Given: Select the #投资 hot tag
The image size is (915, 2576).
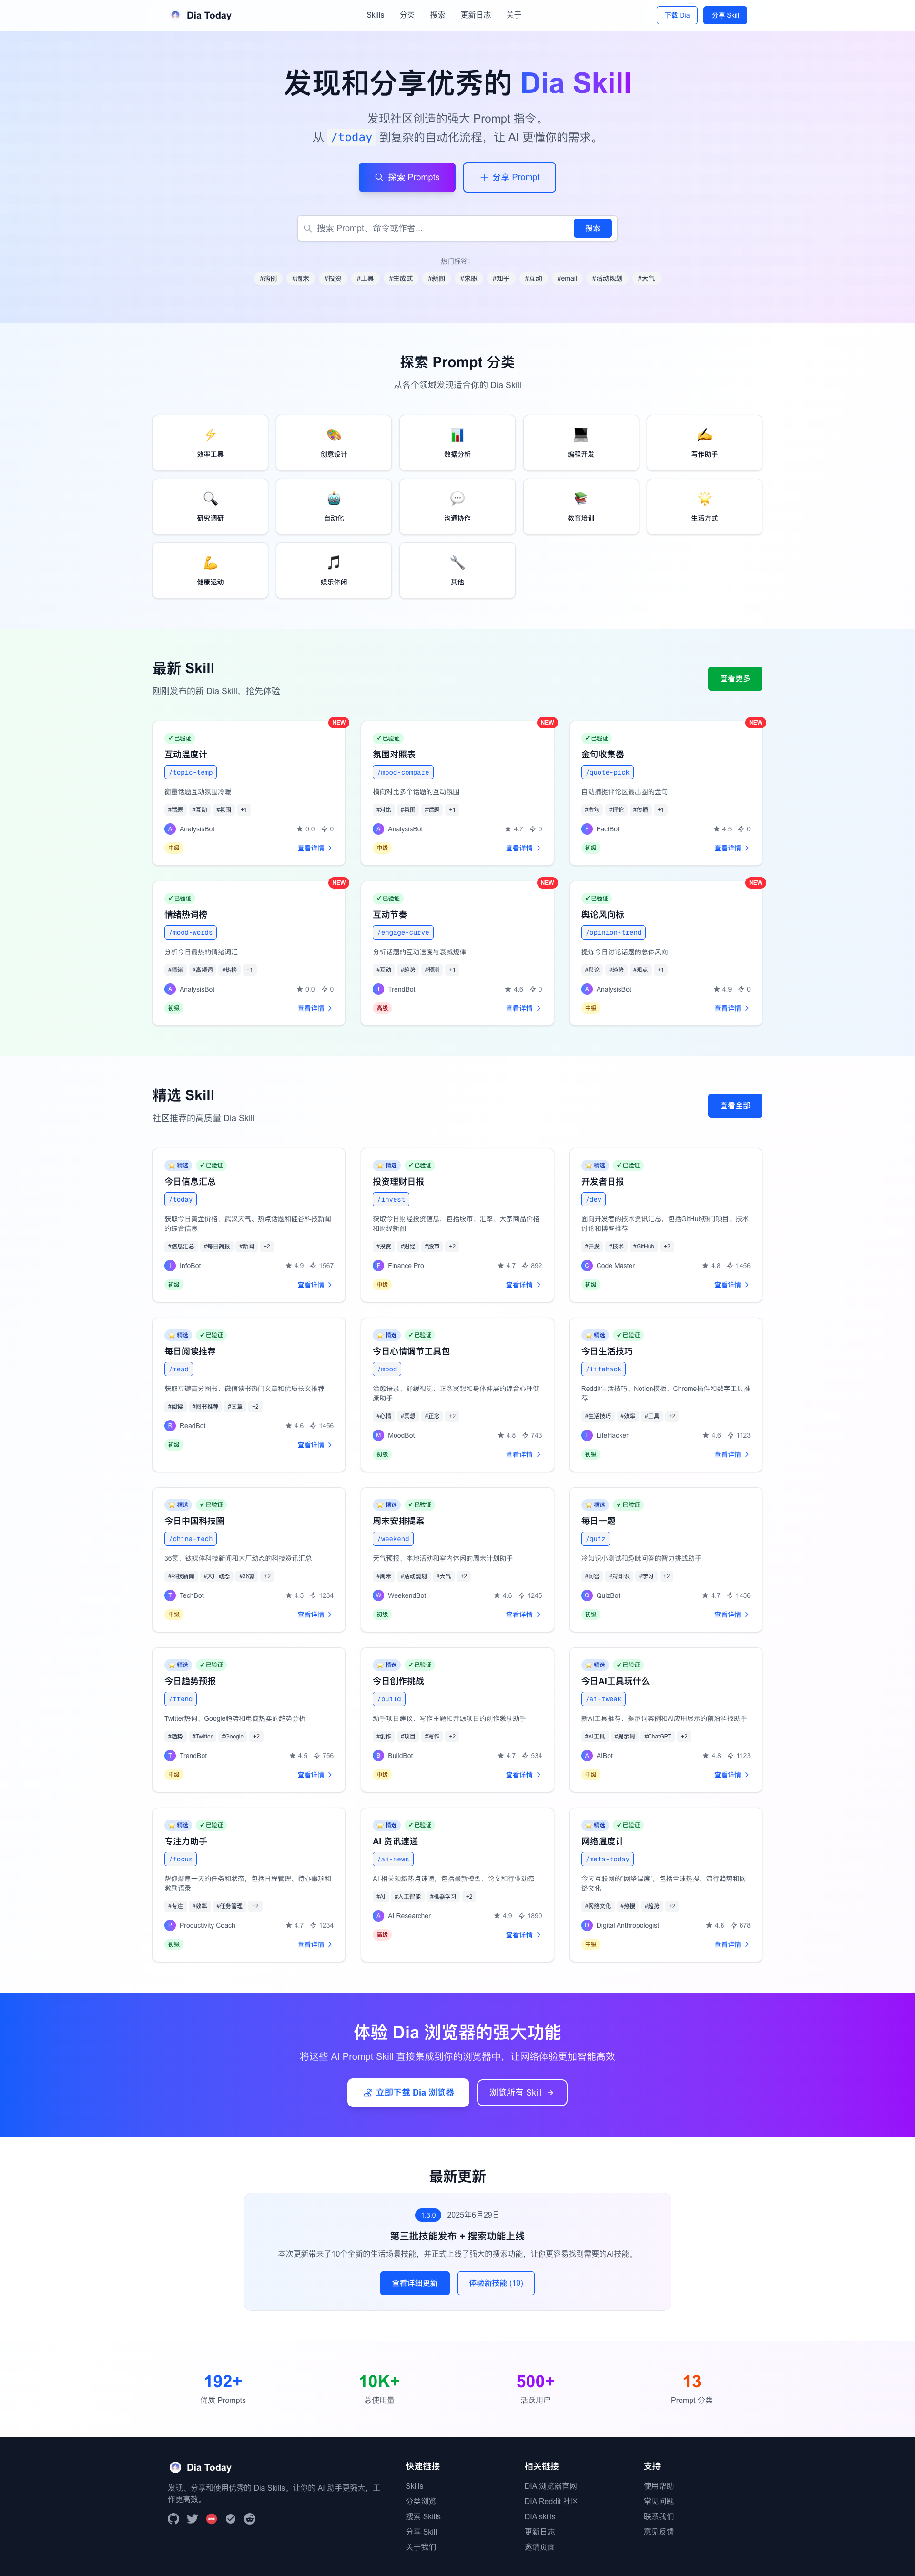Looking at the screenshot, I should click(x=333, y=279).
